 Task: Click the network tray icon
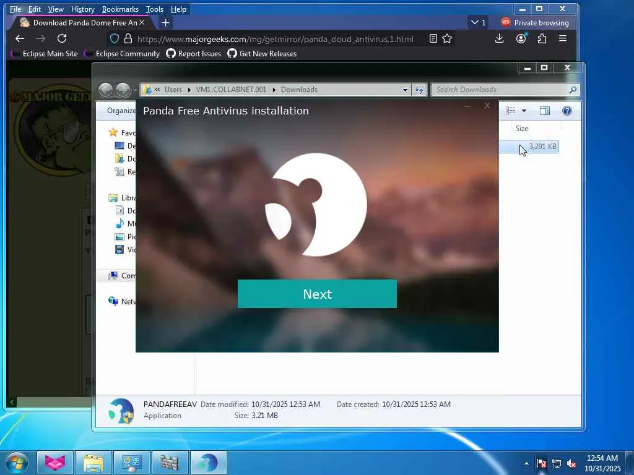[557, 463]
